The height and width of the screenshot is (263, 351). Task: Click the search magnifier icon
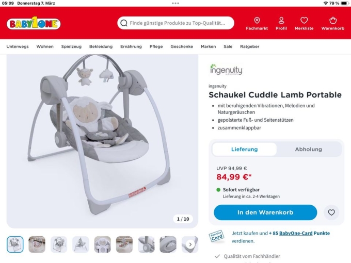pyautogui.click(x=124, y=23)
